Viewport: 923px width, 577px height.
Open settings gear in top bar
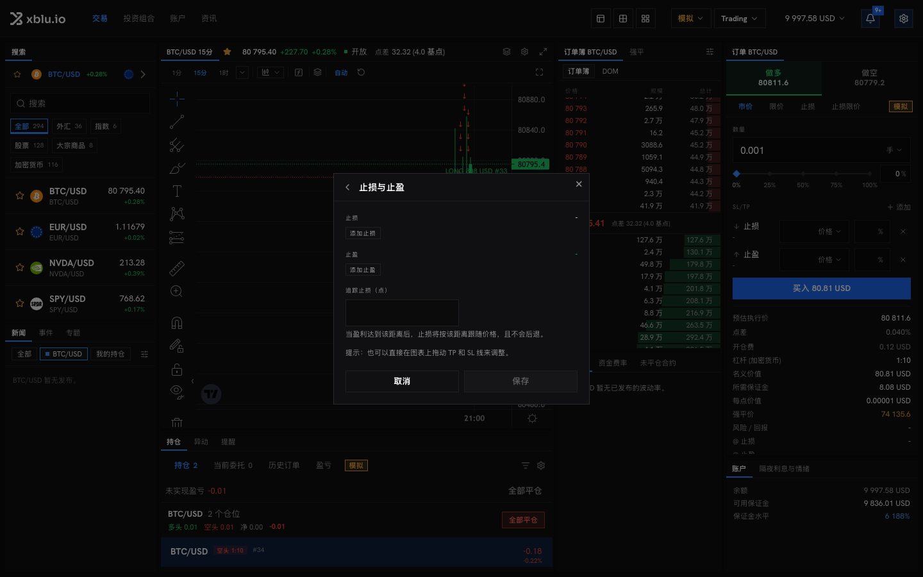904,19
